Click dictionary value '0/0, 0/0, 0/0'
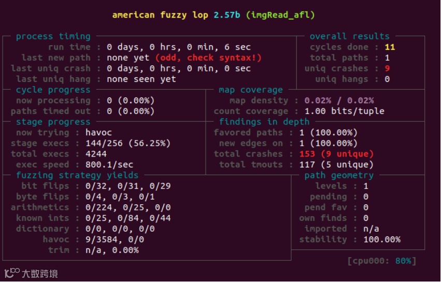Viewport: 441px width, 282px height. click(x=120, y=229)
